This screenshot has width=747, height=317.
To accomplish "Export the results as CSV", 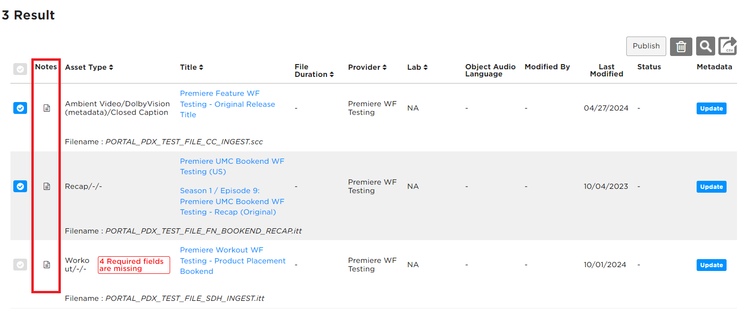I will (x=728, y=46).
